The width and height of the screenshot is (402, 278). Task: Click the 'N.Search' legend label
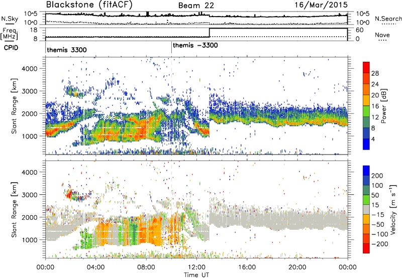[x=388, y=19]
